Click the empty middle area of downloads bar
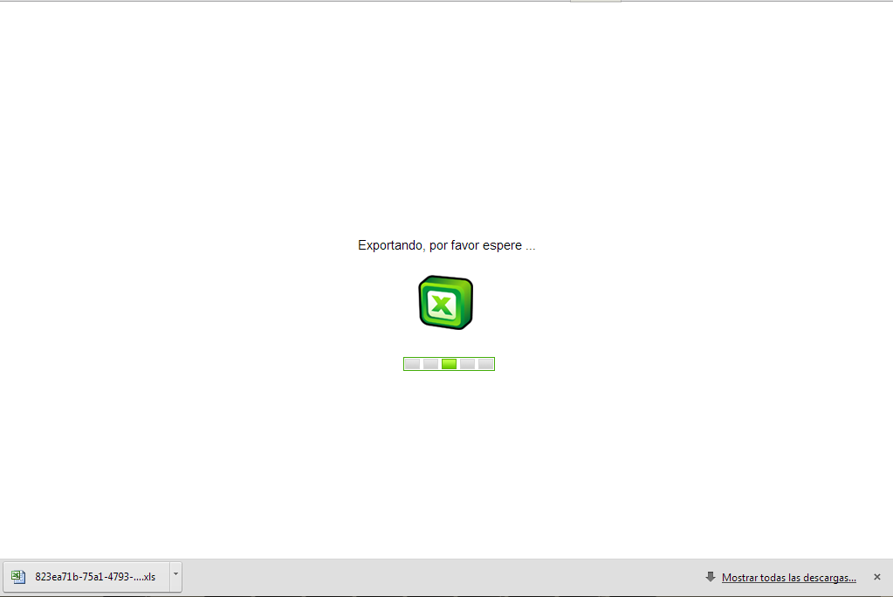 [x=436, y=577]
